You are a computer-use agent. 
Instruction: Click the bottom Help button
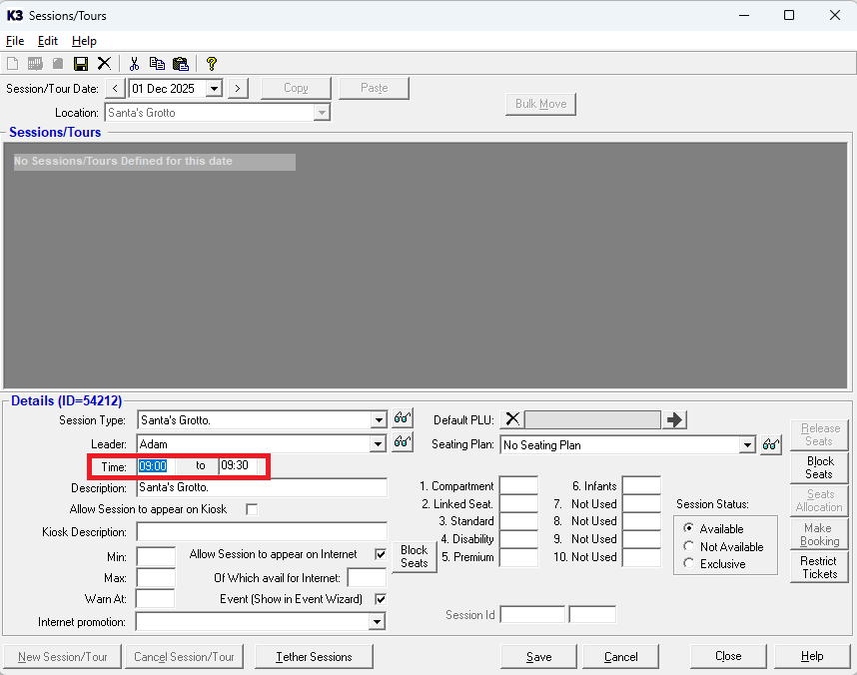pyautogui.click(x=812, y=656)
